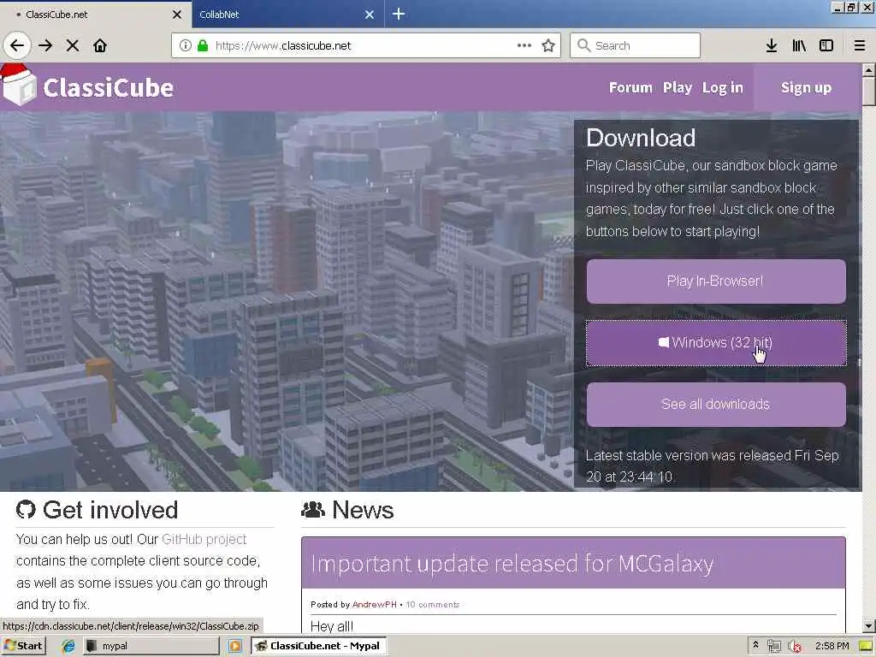The height and width of the screenshot is (657, 876).
Task: Open page actions three-dot menu
Action: 524,46
